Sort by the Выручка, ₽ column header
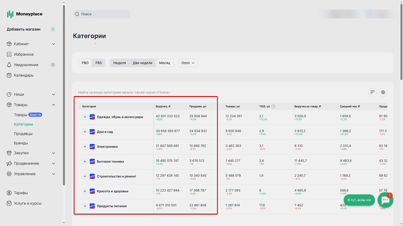The image size is (403, 226). 163,106
